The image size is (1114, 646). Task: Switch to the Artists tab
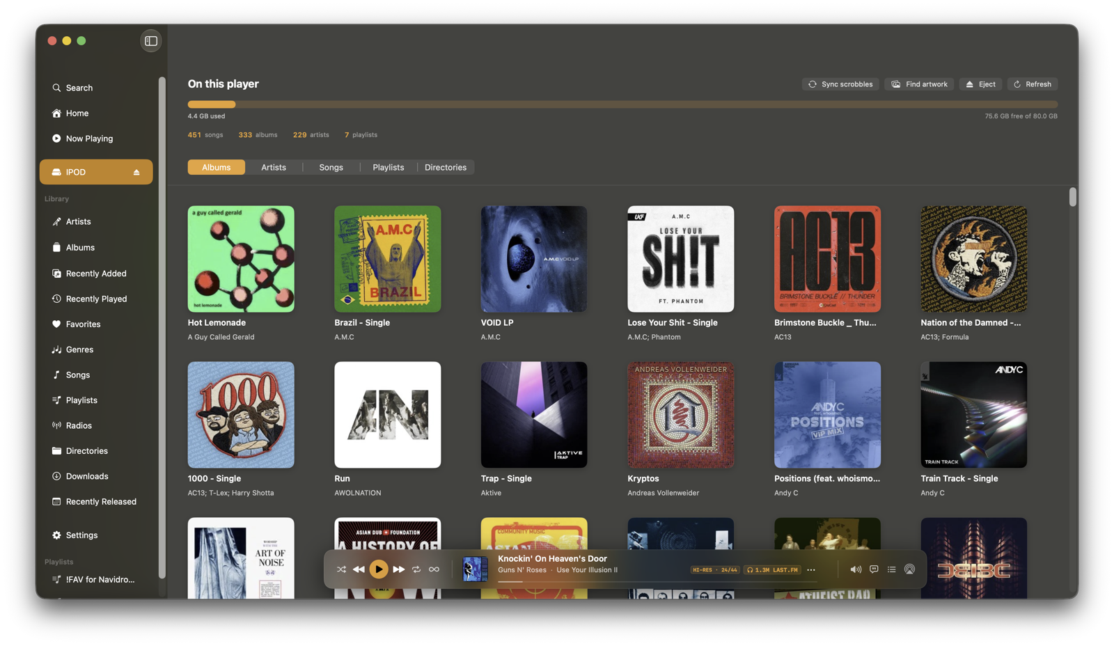tap(274, 167)
